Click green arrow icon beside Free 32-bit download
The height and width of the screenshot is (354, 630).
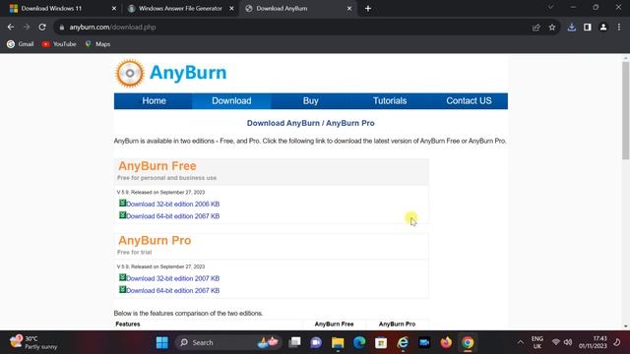coord(122,204)
